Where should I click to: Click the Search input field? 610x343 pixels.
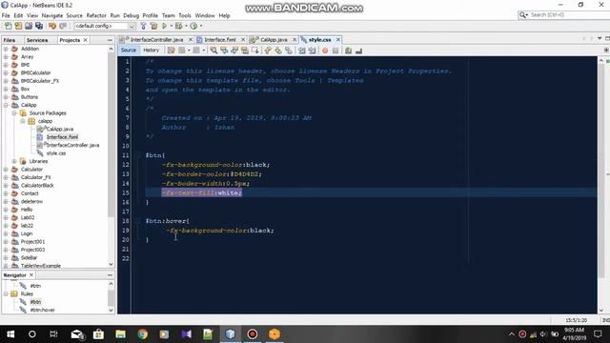[x=568, y=15]
